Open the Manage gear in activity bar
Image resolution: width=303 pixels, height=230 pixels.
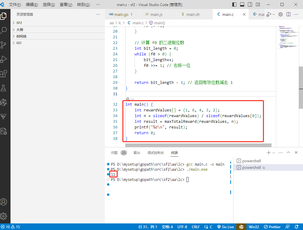(4, 216)
